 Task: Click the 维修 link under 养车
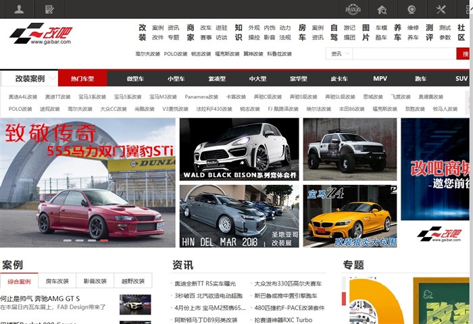coord(414,28)
